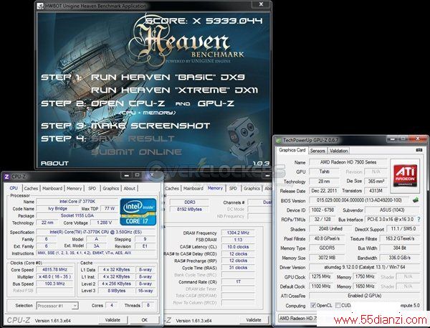Click the CPU Name field Intel Core i7 3770K
The height and width of the screenshot is (328, 430).
tap(77, 202)
